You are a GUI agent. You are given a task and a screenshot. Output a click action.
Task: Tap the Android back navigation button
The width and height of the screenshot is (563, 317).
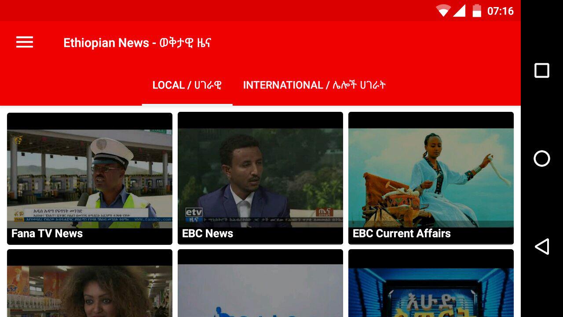click(542, 247)
